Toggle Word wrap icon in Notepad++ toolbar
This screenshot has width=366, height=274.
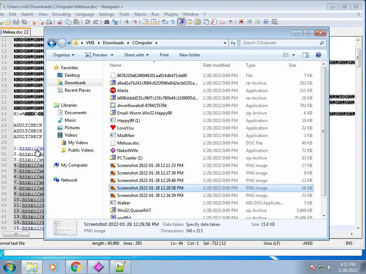[x=165, y=22]
